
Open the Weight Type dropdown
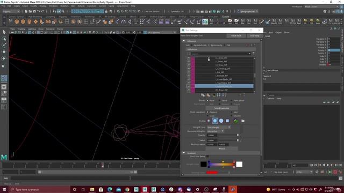[x=219, y=127]
